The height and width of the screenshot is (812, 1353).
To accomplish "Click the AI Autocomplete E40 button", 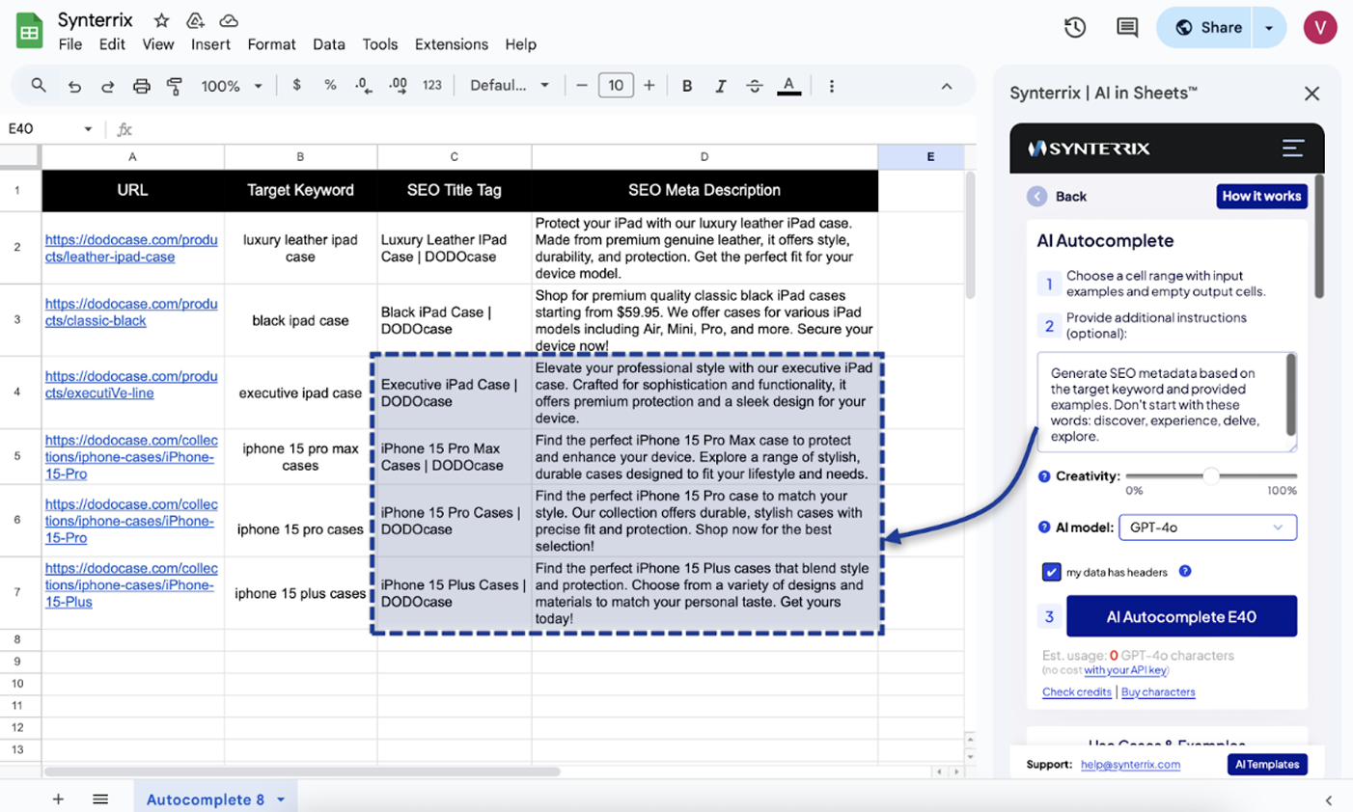I will 1180,616.
